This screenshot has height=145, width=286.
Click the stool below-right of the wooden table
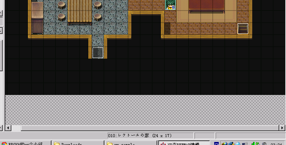(x=98, y=17)
